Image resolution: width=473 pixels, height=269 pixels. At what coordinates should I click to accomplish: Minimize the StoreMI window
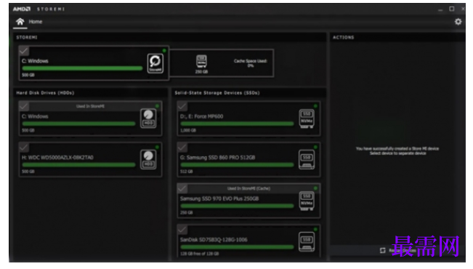tap(440, 9)
